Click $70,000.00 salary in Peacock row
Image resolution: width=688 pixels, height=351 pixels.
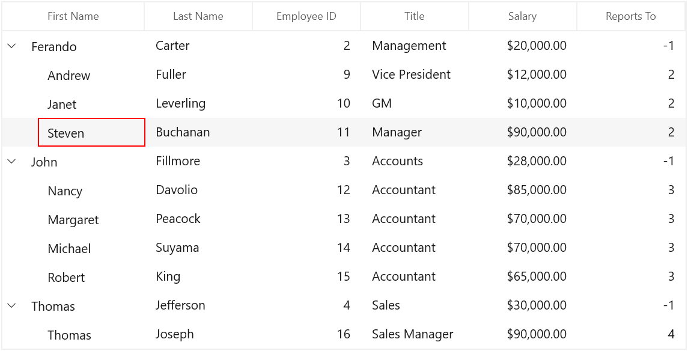click(523, 219)
